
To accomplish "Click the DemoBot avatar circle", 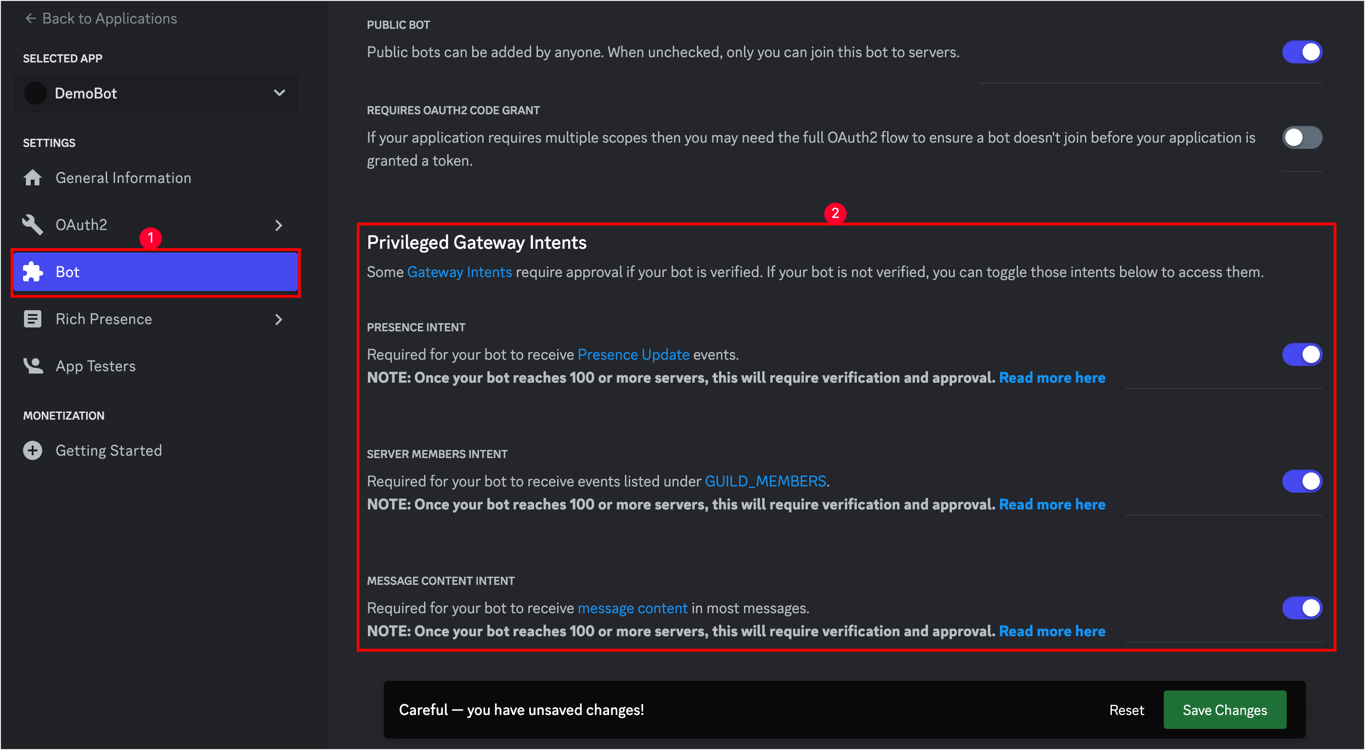I will (35, 93).
